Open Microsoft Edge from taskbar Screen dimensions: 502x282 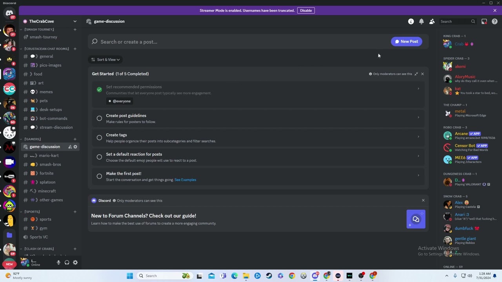coord(235,276)
